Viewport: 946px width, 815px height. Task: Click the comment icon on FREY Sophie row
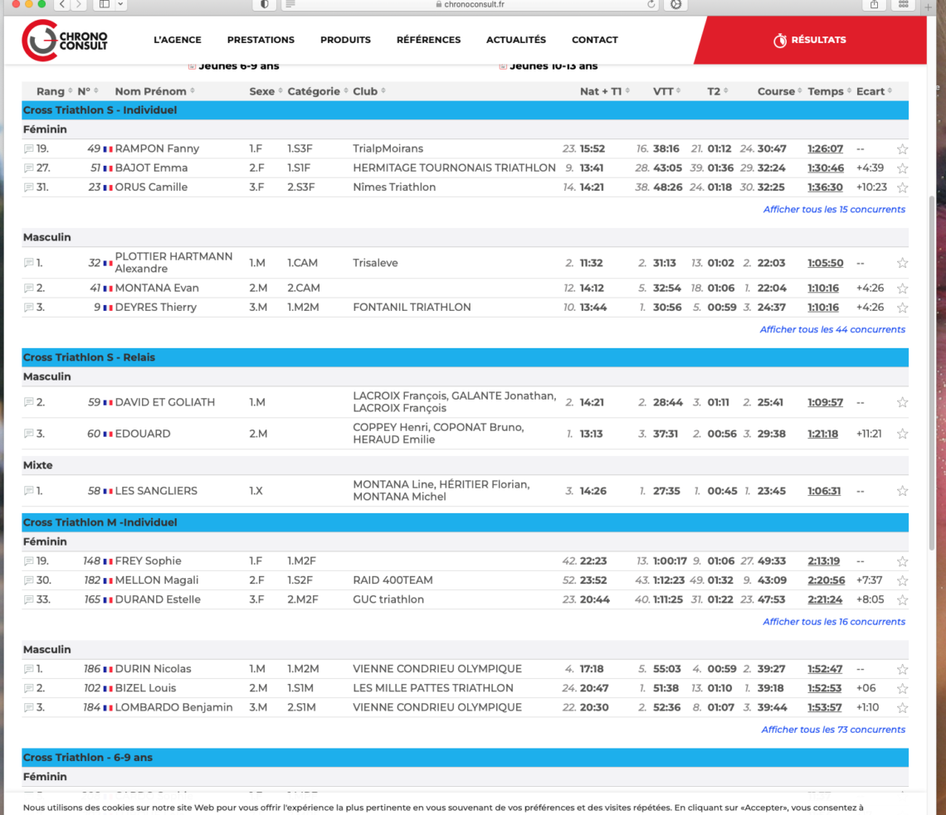pyautogui.click(x=29, y=561)
